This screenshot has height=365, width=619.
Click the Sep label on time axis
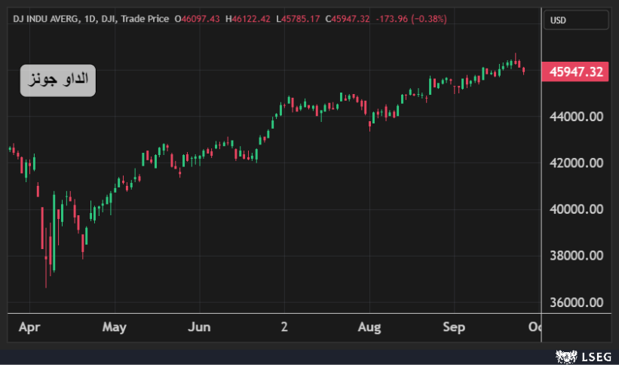click(454, 327)
